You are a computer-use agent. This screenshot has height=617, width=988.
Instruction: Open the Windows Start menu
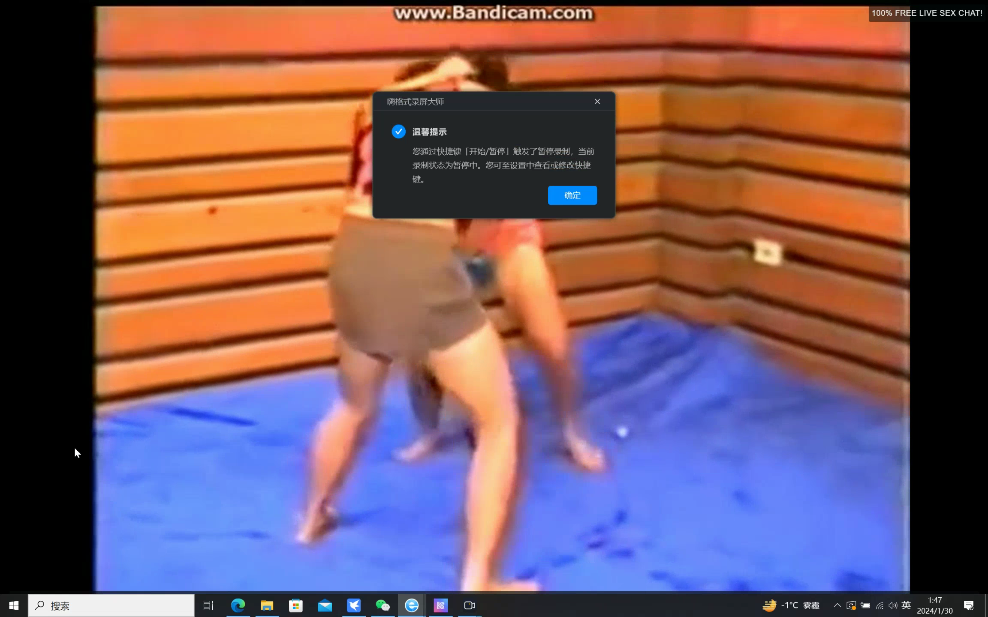14,605
